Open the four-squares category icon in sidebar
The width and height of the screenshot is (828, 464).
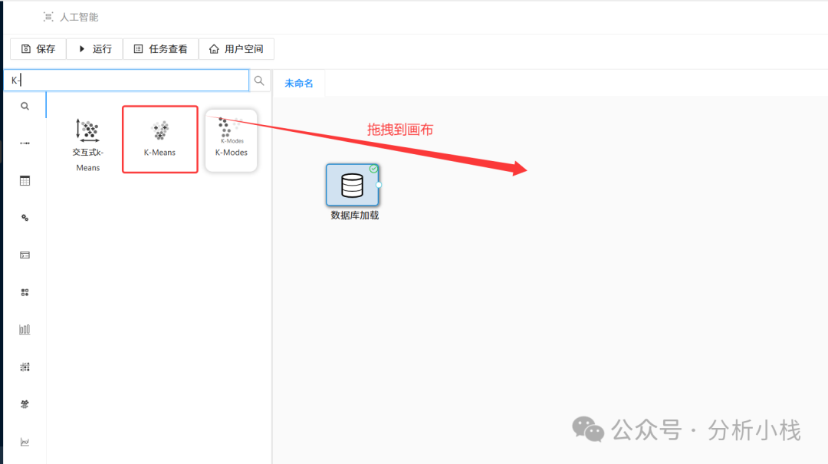pos(25,292)
